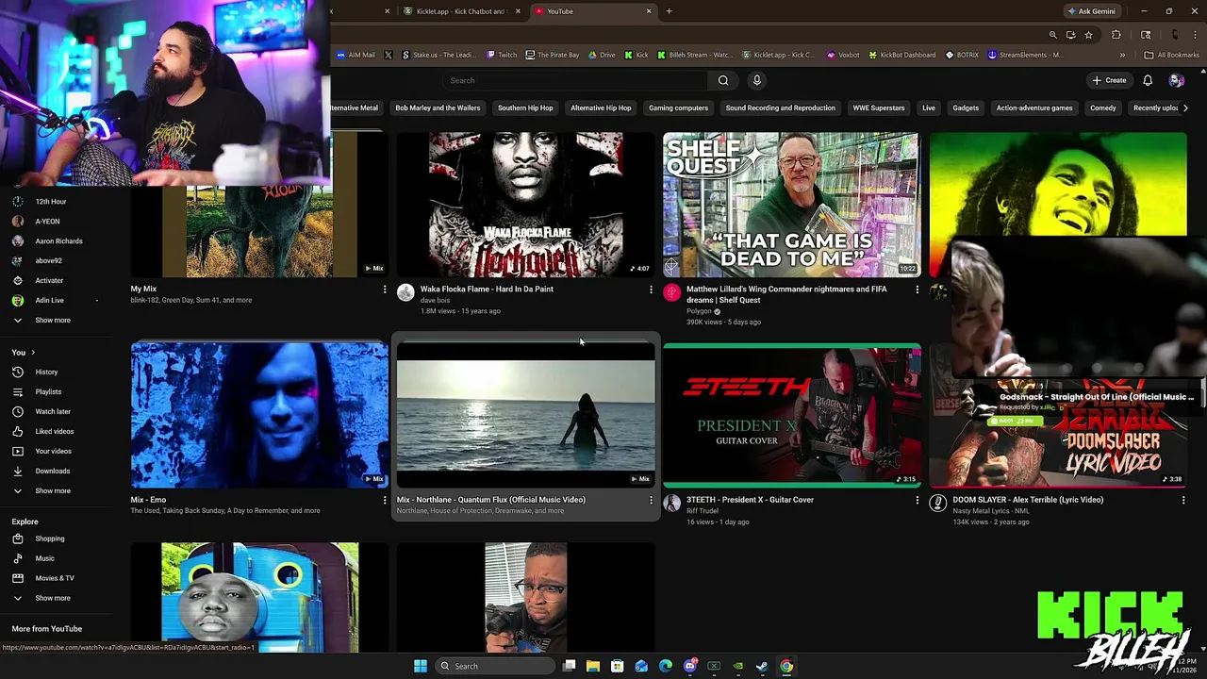Open the Polygon channel avatar
This screenshot has width=1207, height=679.
coord(671,292)
